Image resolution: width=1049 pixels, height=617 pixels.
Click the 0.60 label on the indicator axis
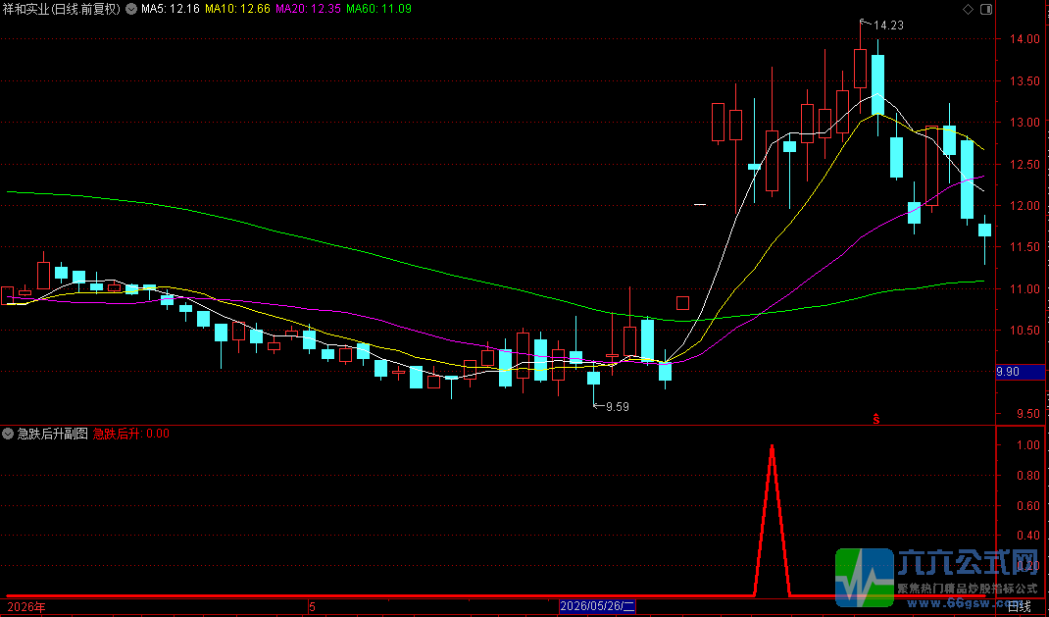[x=1028, y=506]
